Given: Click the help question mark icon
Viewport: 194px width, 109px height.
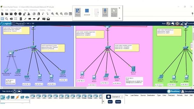Looking at the screenshot, I should (x=192, y=14).
